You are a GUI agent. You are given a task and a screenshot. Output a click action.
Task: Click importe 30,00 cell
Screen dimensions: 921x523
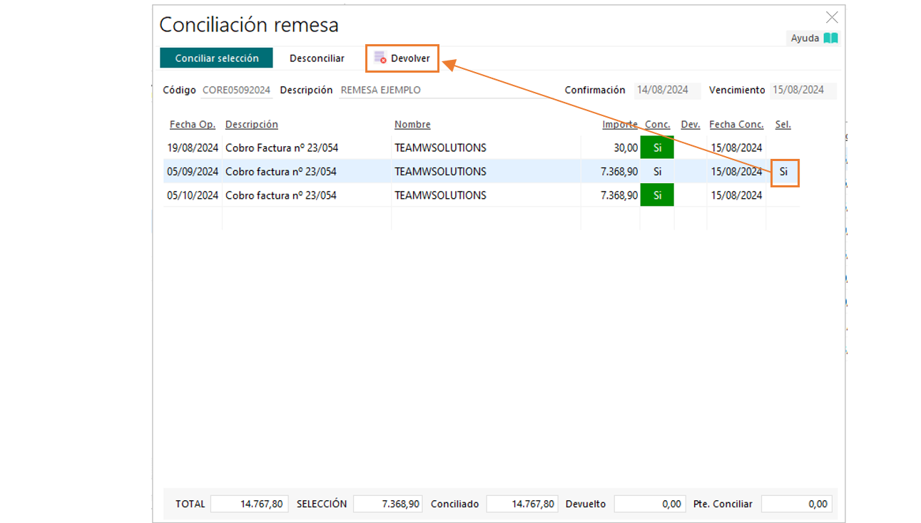click(610, 147)
